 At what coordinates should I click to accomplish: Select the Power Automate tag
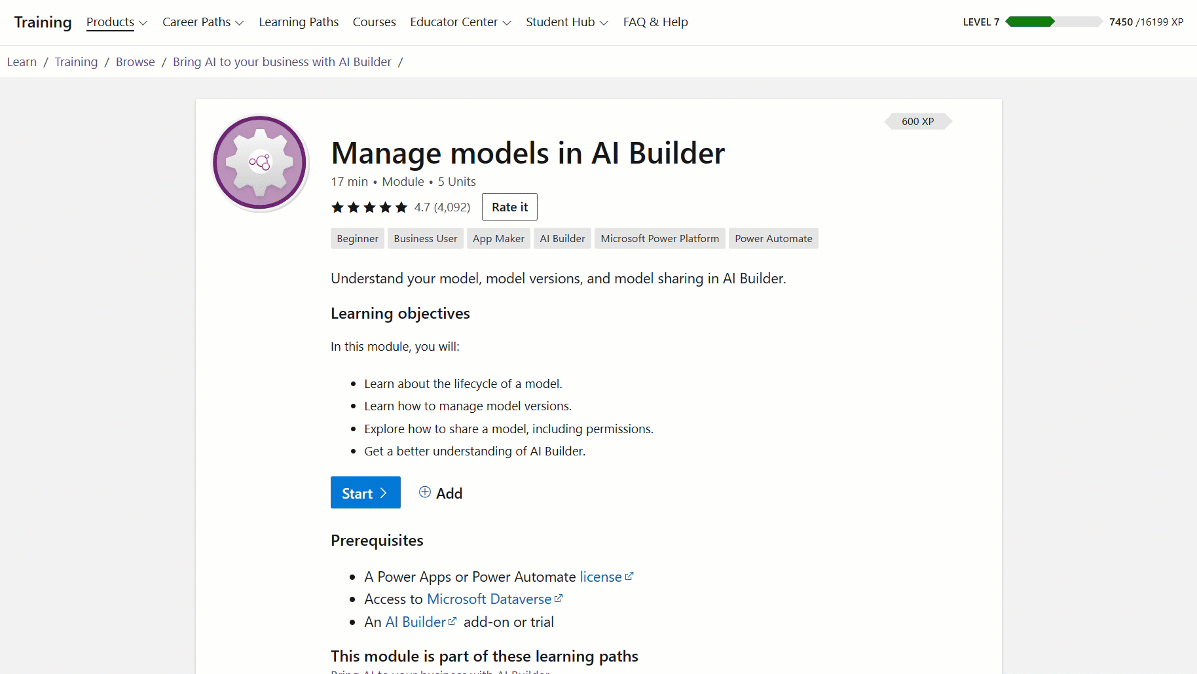(x=773, y=238)
